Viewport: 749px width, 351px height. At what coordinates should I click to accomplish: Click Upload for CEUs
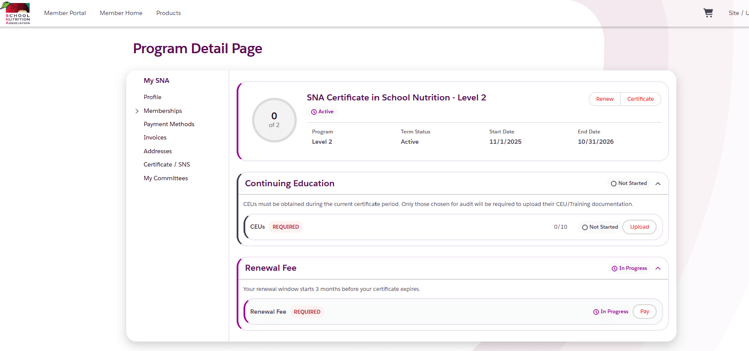point(639,227)
